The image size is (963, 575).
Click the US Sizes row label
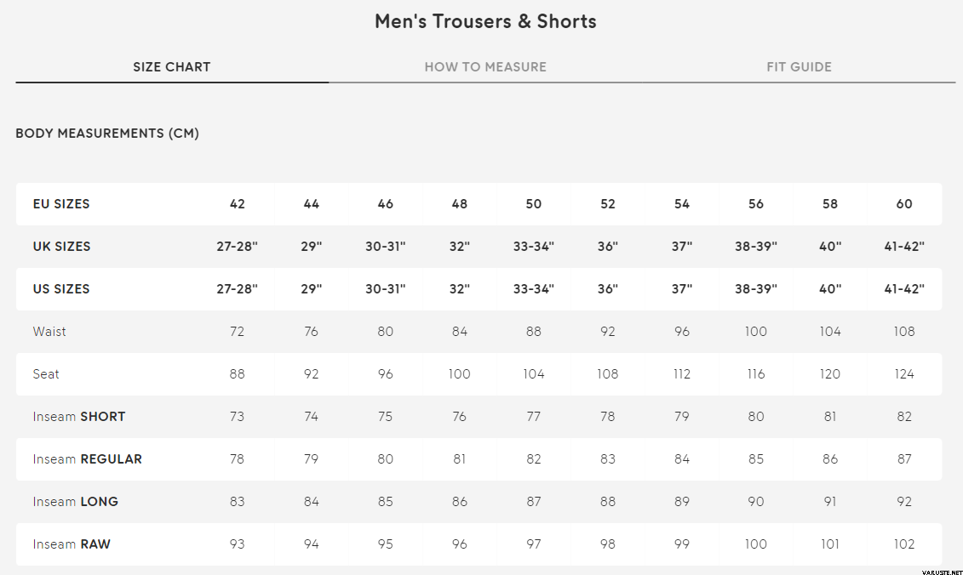[x=61, y=289]
